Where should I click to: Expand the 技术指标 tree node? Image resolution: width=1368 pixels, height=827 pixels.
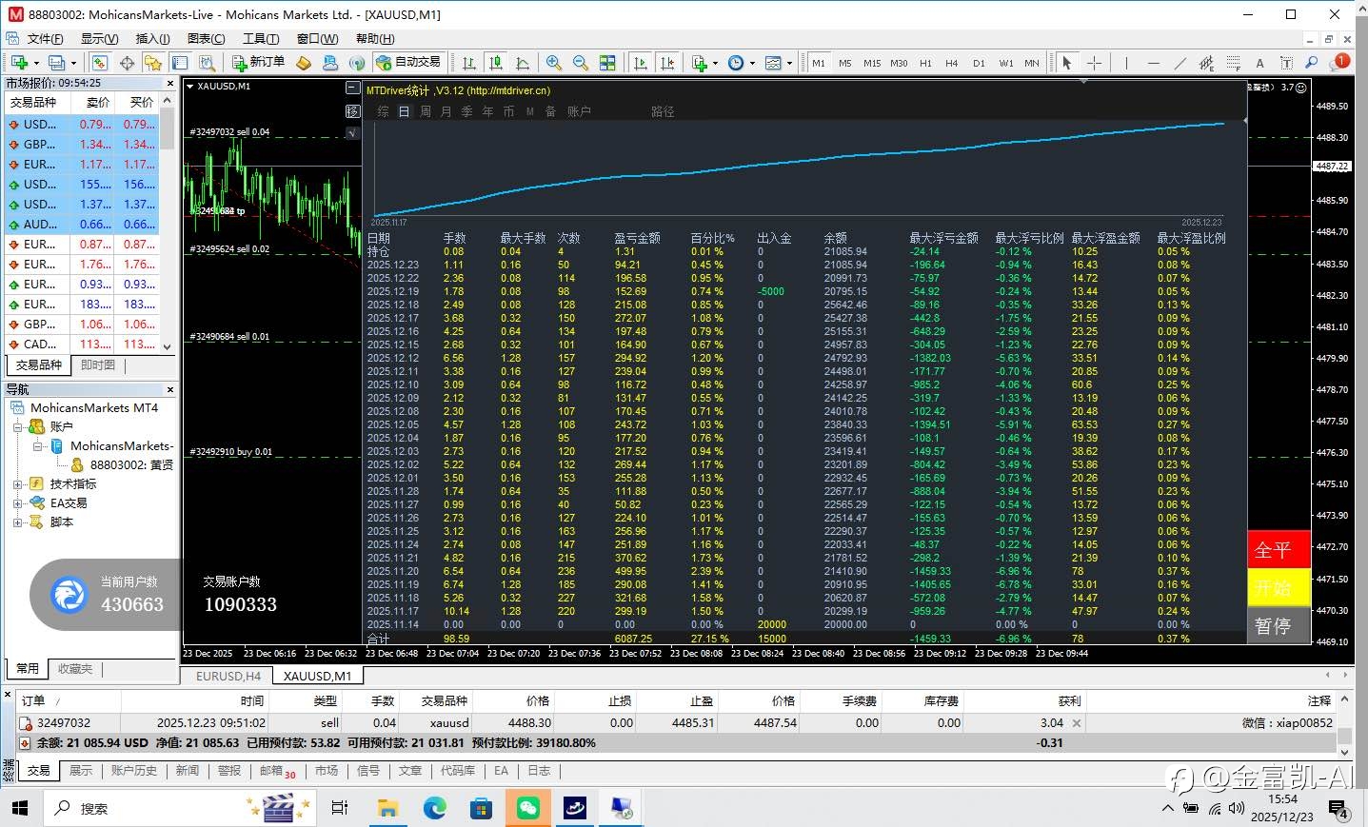17,484
